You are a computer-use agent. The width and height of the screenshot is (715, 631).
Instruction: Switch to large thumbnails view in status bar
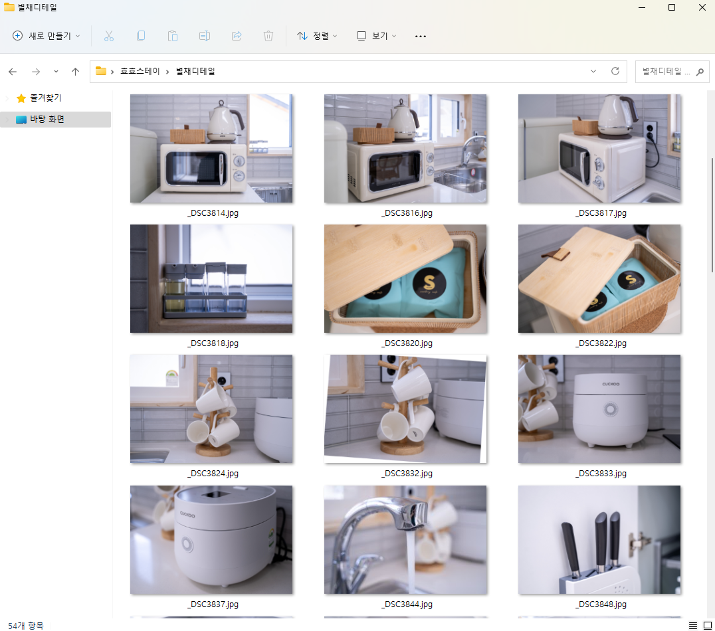(707, 625)
